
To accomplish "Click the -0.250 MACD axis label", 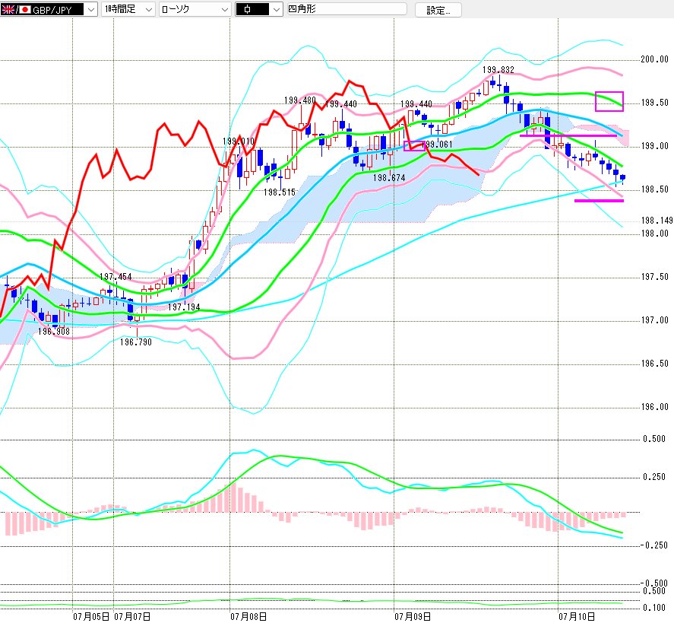I will [x=653, y=545].
